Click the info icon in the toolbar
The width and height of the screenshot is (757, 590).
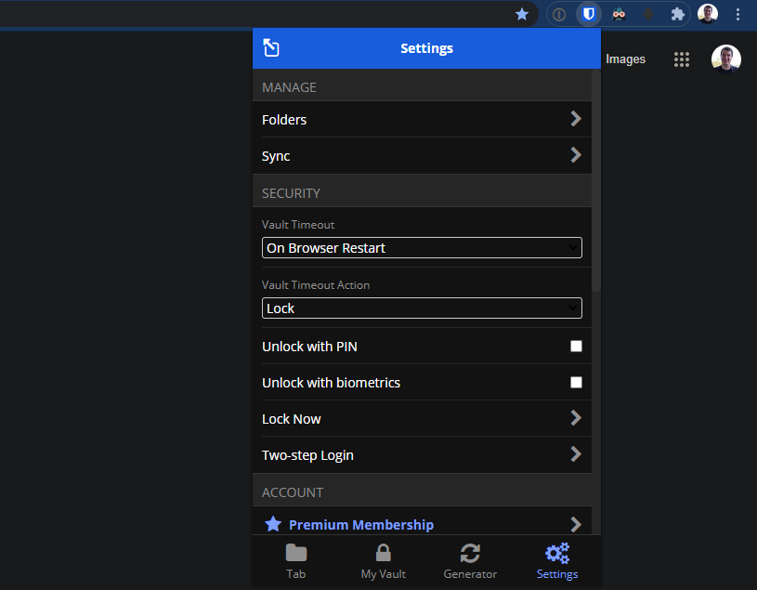click(x=558, y=14)
